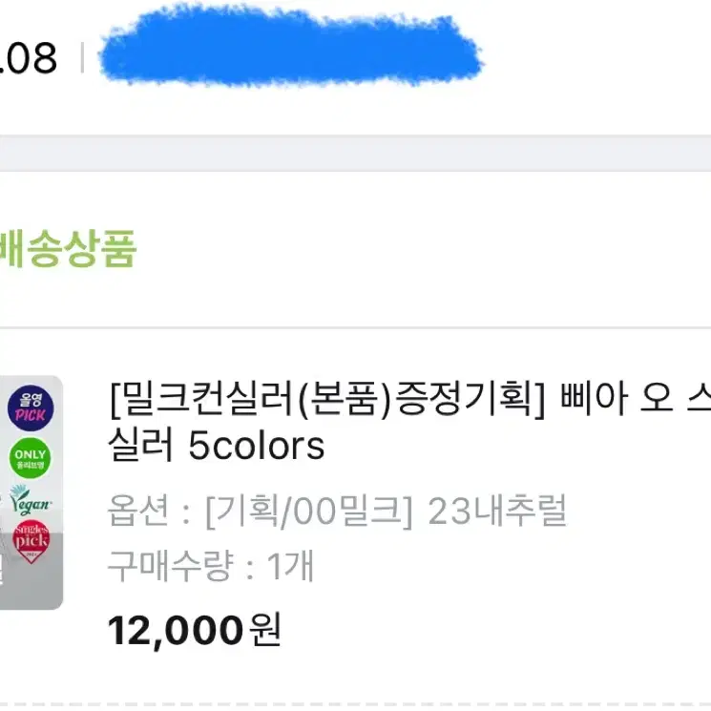Click the 23내추럴 shade text
Viewport: 711px width, 711px height.
click(x=496, y=512)
